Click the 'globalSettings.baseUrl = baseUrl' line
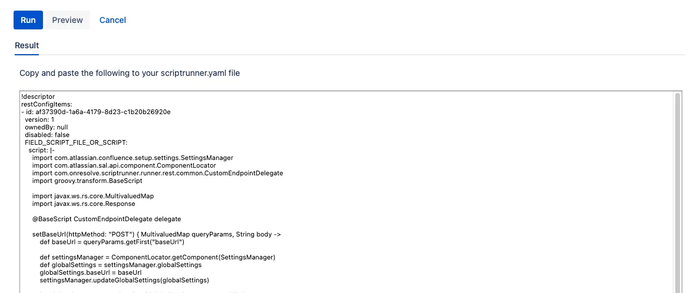The image size is (700, 293). [91, 272]
